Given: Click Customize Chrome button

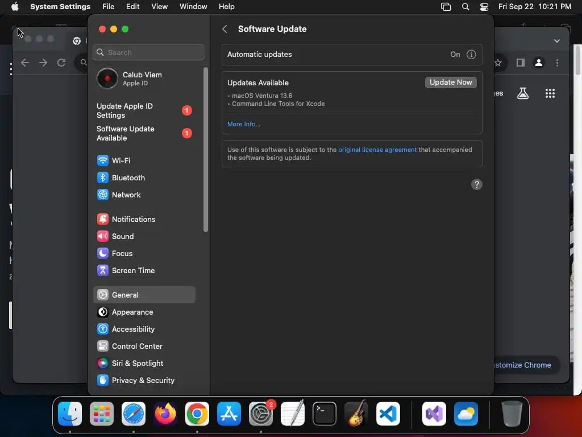Looking at the screenshot, I should (x=527, y=365).
